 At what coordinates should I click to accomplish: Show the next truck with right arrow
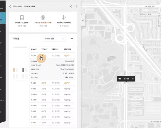click(x=76, y=6)
